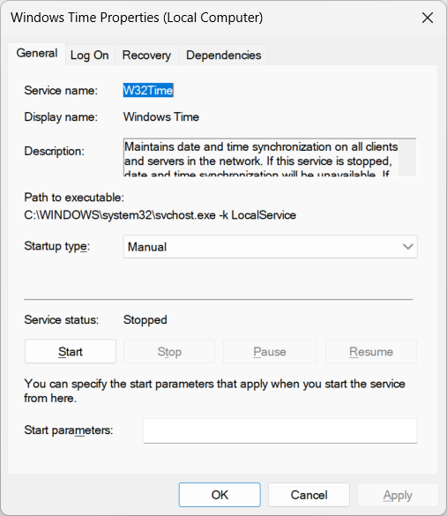Switch to the General tab
Screen dimensions: 447x516
point(37,53)
